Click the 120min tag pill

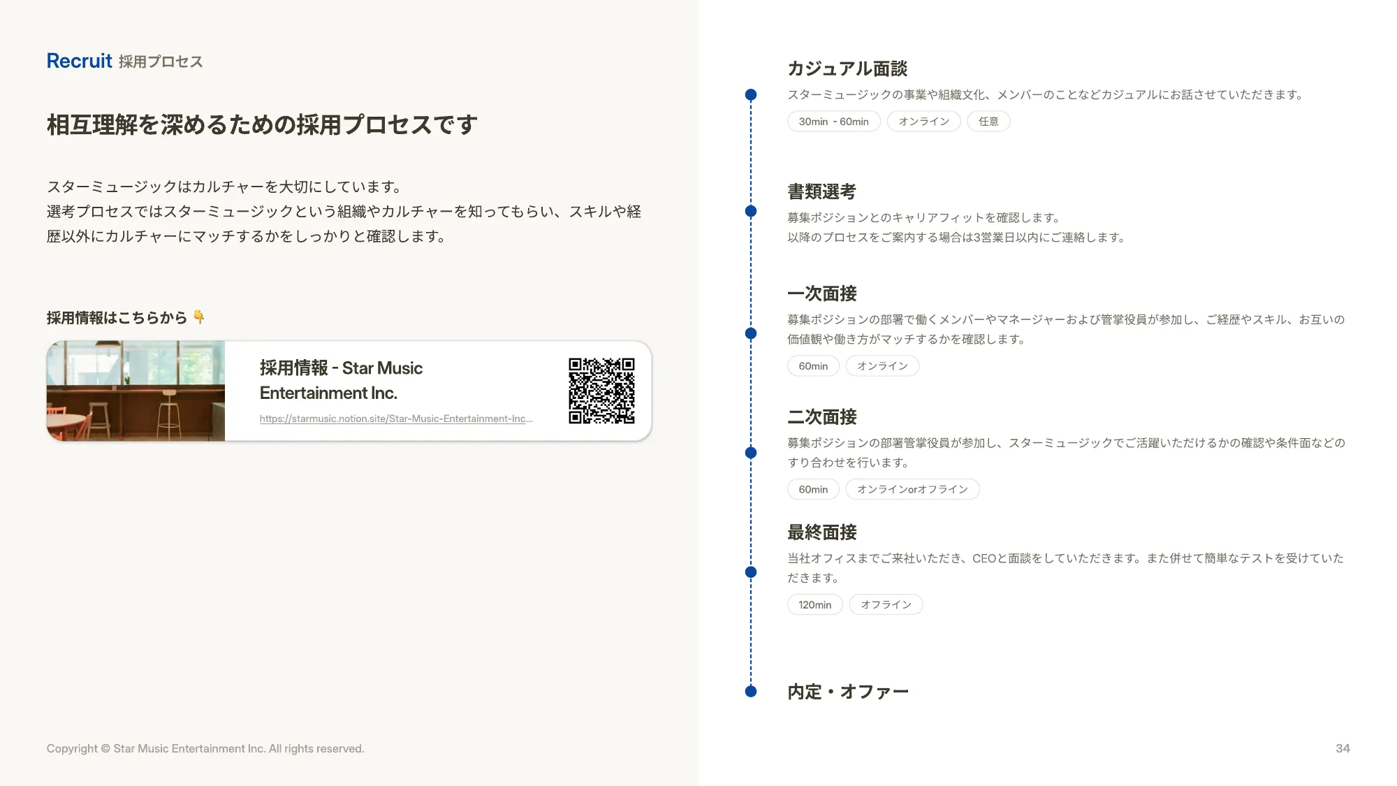pyautogui.click(x=814, y=604)
